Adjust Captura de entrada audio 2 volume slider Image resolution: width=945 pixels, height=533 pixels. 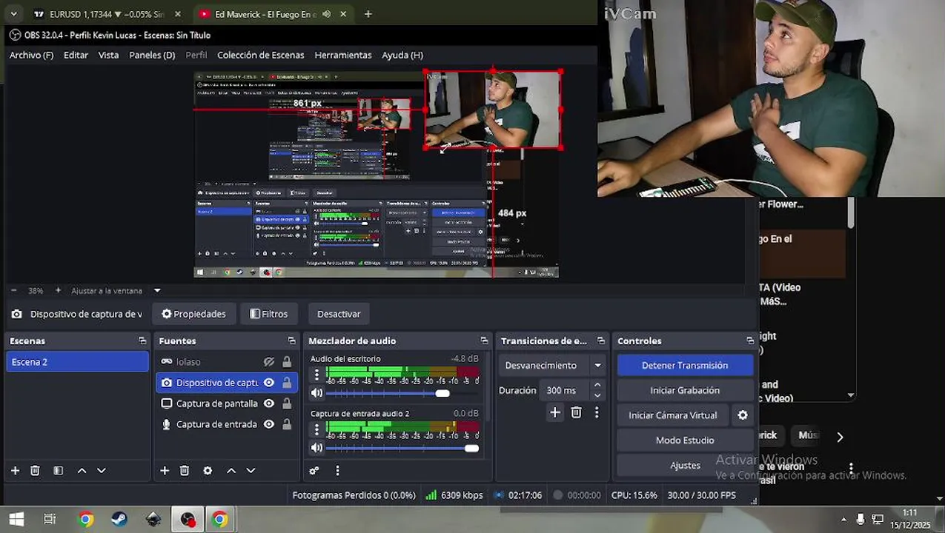point(402,448)
